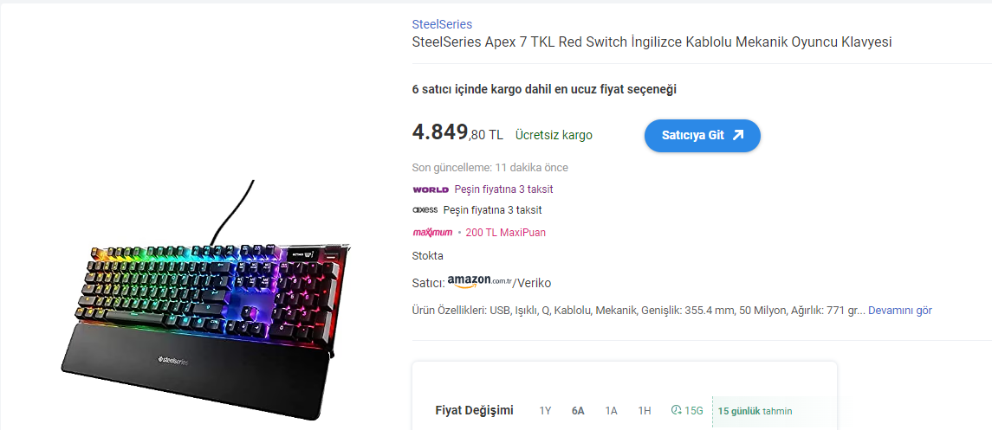The height and width of the screenshot is (430, 992).
Task: Click the 200 TL MaxiPuan offer
Action: pyautogui.click(x=505, y=232)
